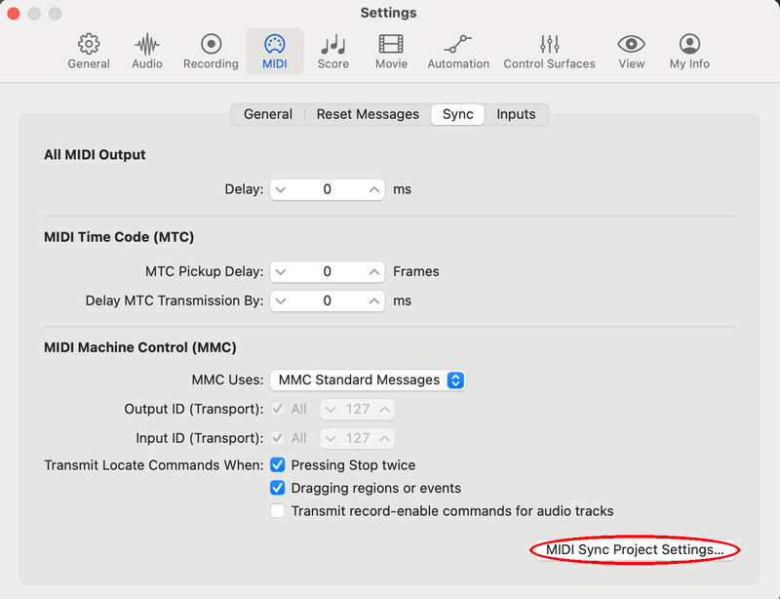780x599 pixels.
Task: Increase Input ID (Transport) number
Action: pos(384,439)
